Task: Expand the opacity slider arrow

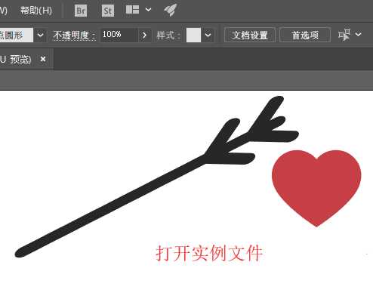Action: coord(144,35)
